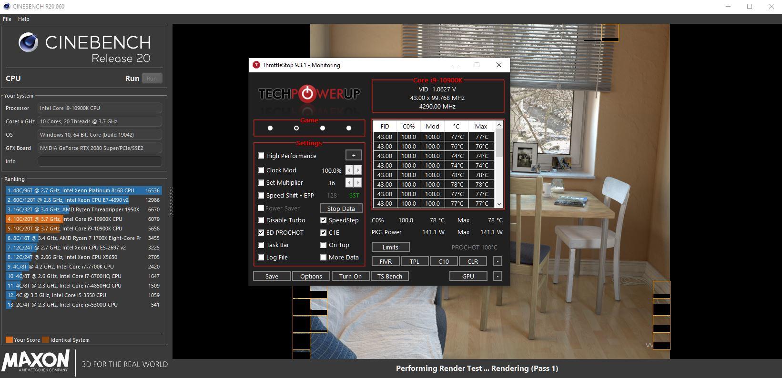Open the Help menu
Screen dimensions: 782x378
coord(23,19)
